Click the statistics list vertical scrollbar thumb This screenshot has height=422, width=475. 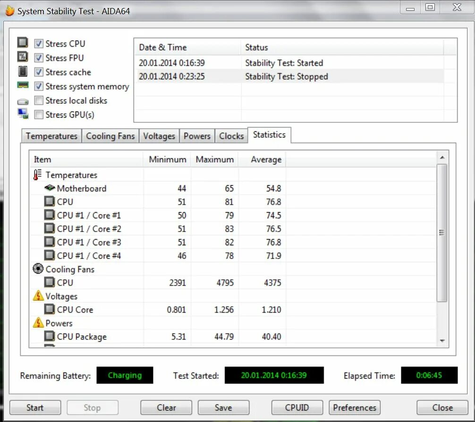point(442,233)
